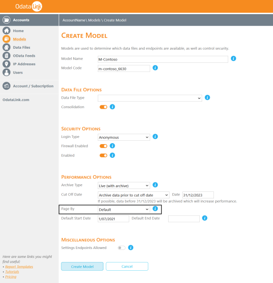Screen dimensions: 273x283
Task: Click the Default Start Date field
Action: (x=113, y=219)
